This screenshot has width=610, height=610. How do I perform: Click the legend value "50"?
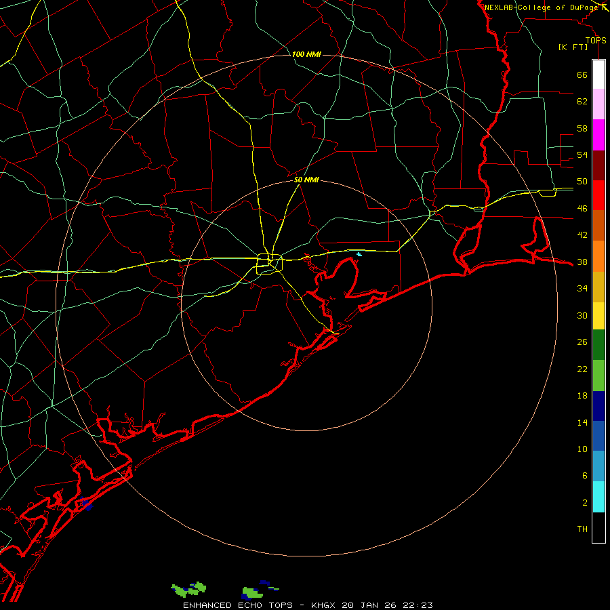click(x=582, y=182)
